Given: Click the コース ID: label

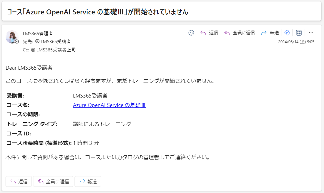Looking at the screenshot, I should tap(19, 134).
